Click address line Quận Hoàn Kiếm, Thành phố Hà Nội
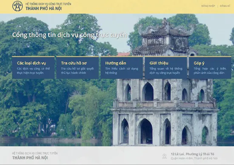 click(194, 158)
